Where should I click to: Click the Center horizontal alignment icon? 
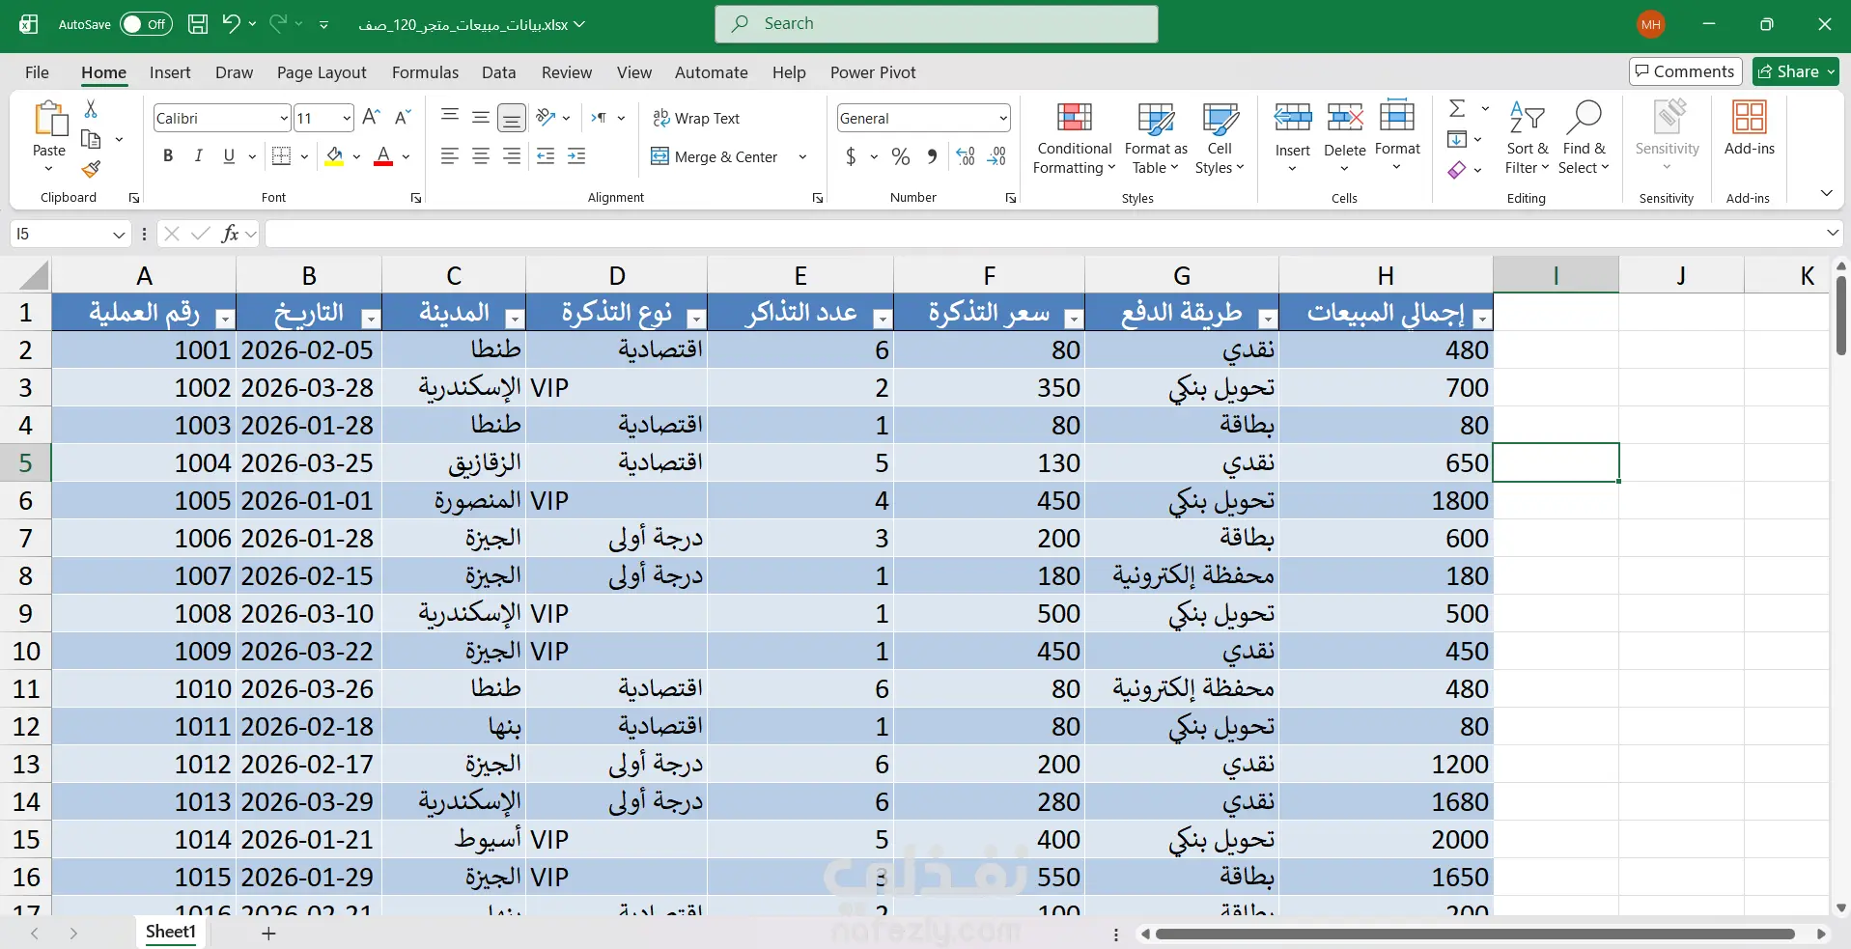[x=481, y=155]
